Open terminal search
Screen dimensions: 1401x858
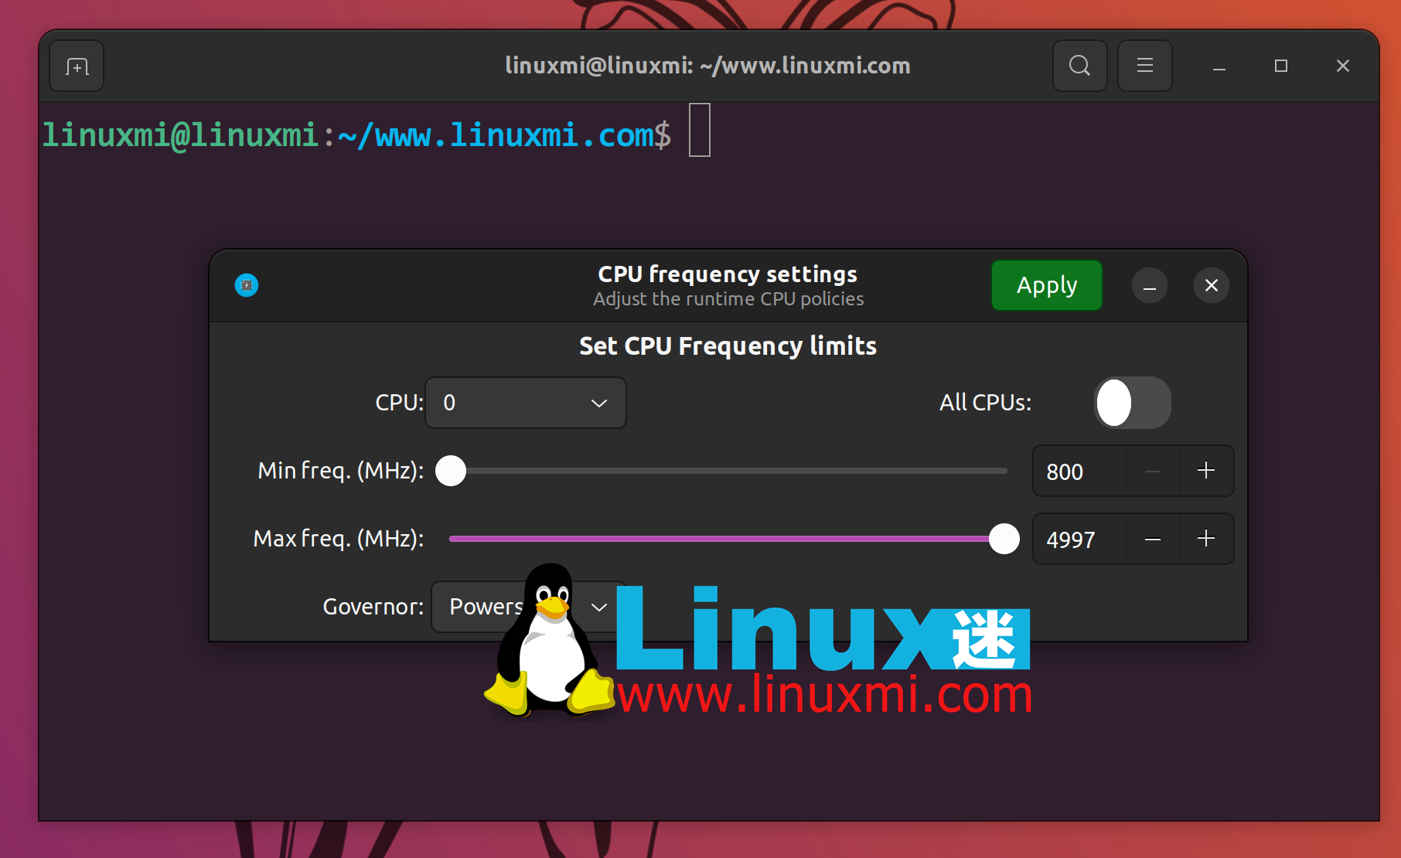1079,66
